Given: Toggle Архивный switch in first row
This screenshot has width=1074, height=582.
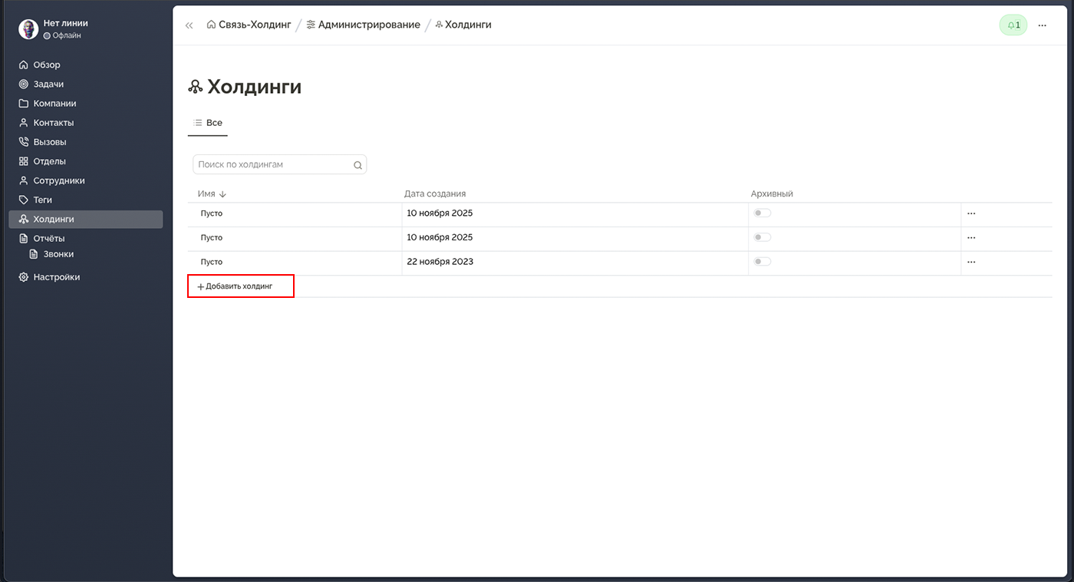Looking at the screenshot, I should (x=762, y=213).
